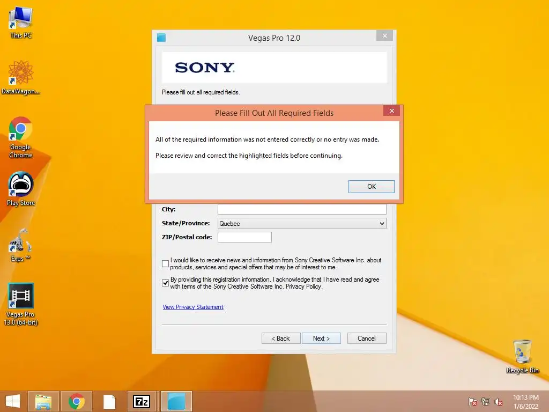Open the View Privacy Statement link
The image size is (549, 412).
pyautogui.click(x=193, y=307)
